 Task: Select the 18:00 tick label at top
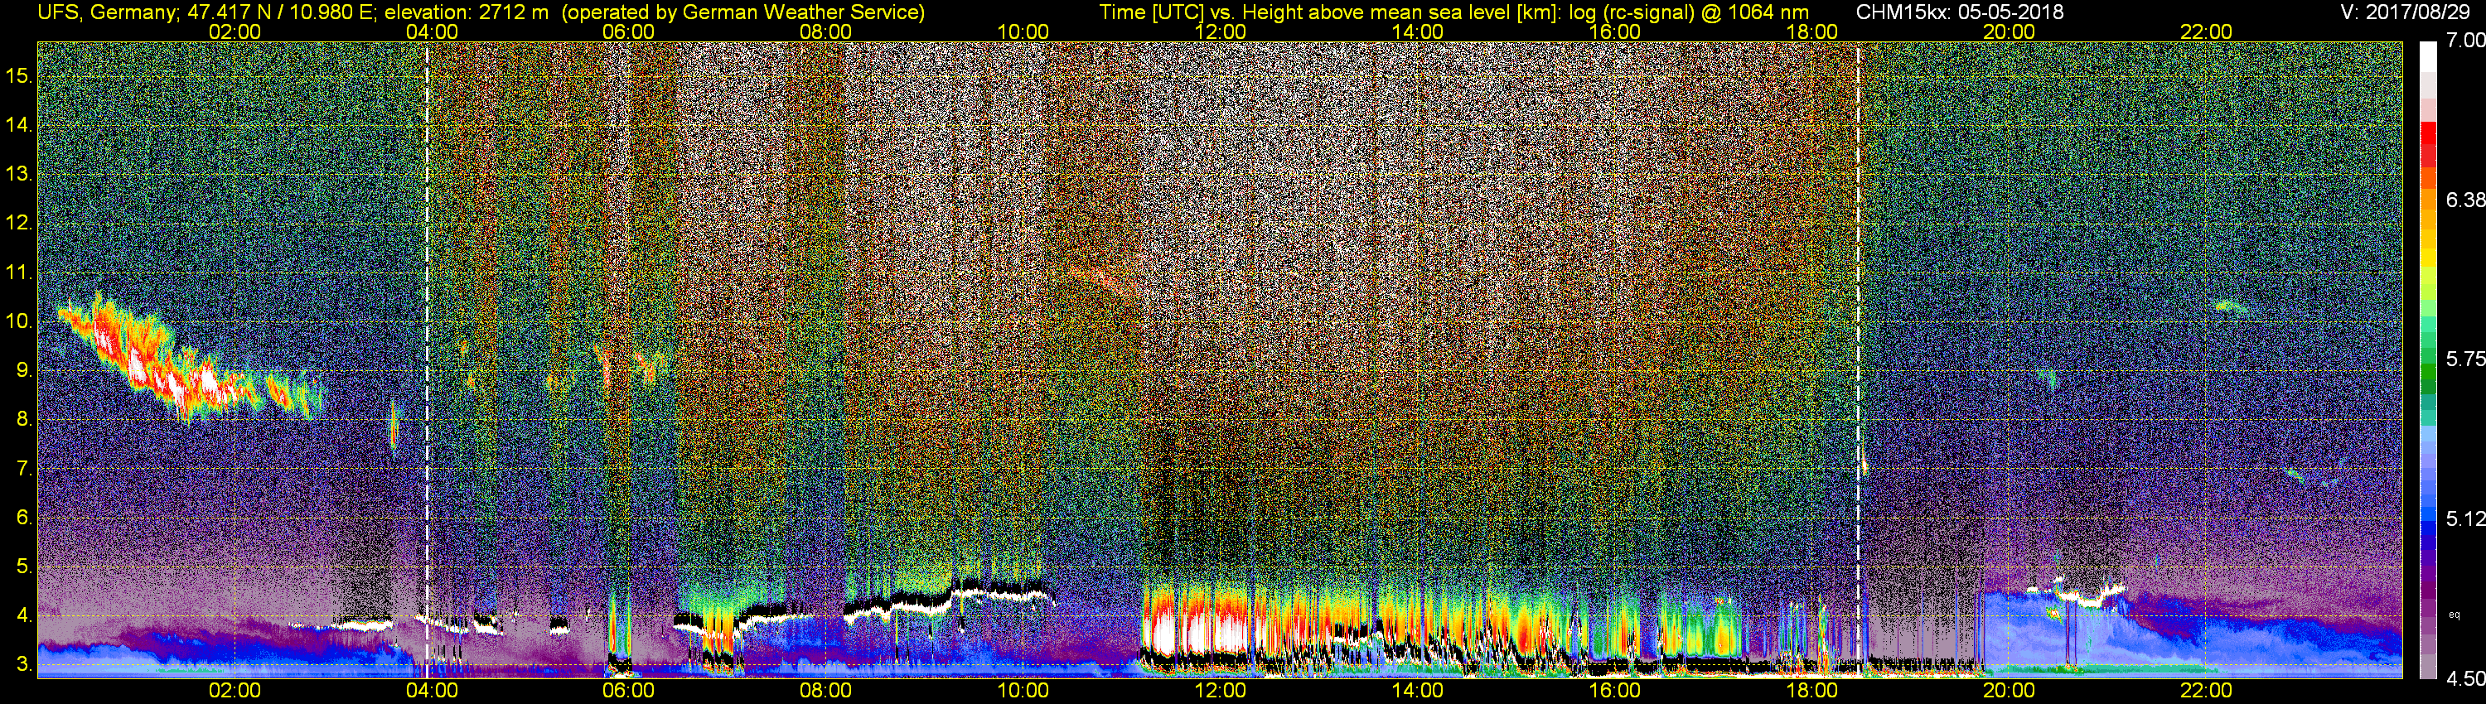(1811, 31)
